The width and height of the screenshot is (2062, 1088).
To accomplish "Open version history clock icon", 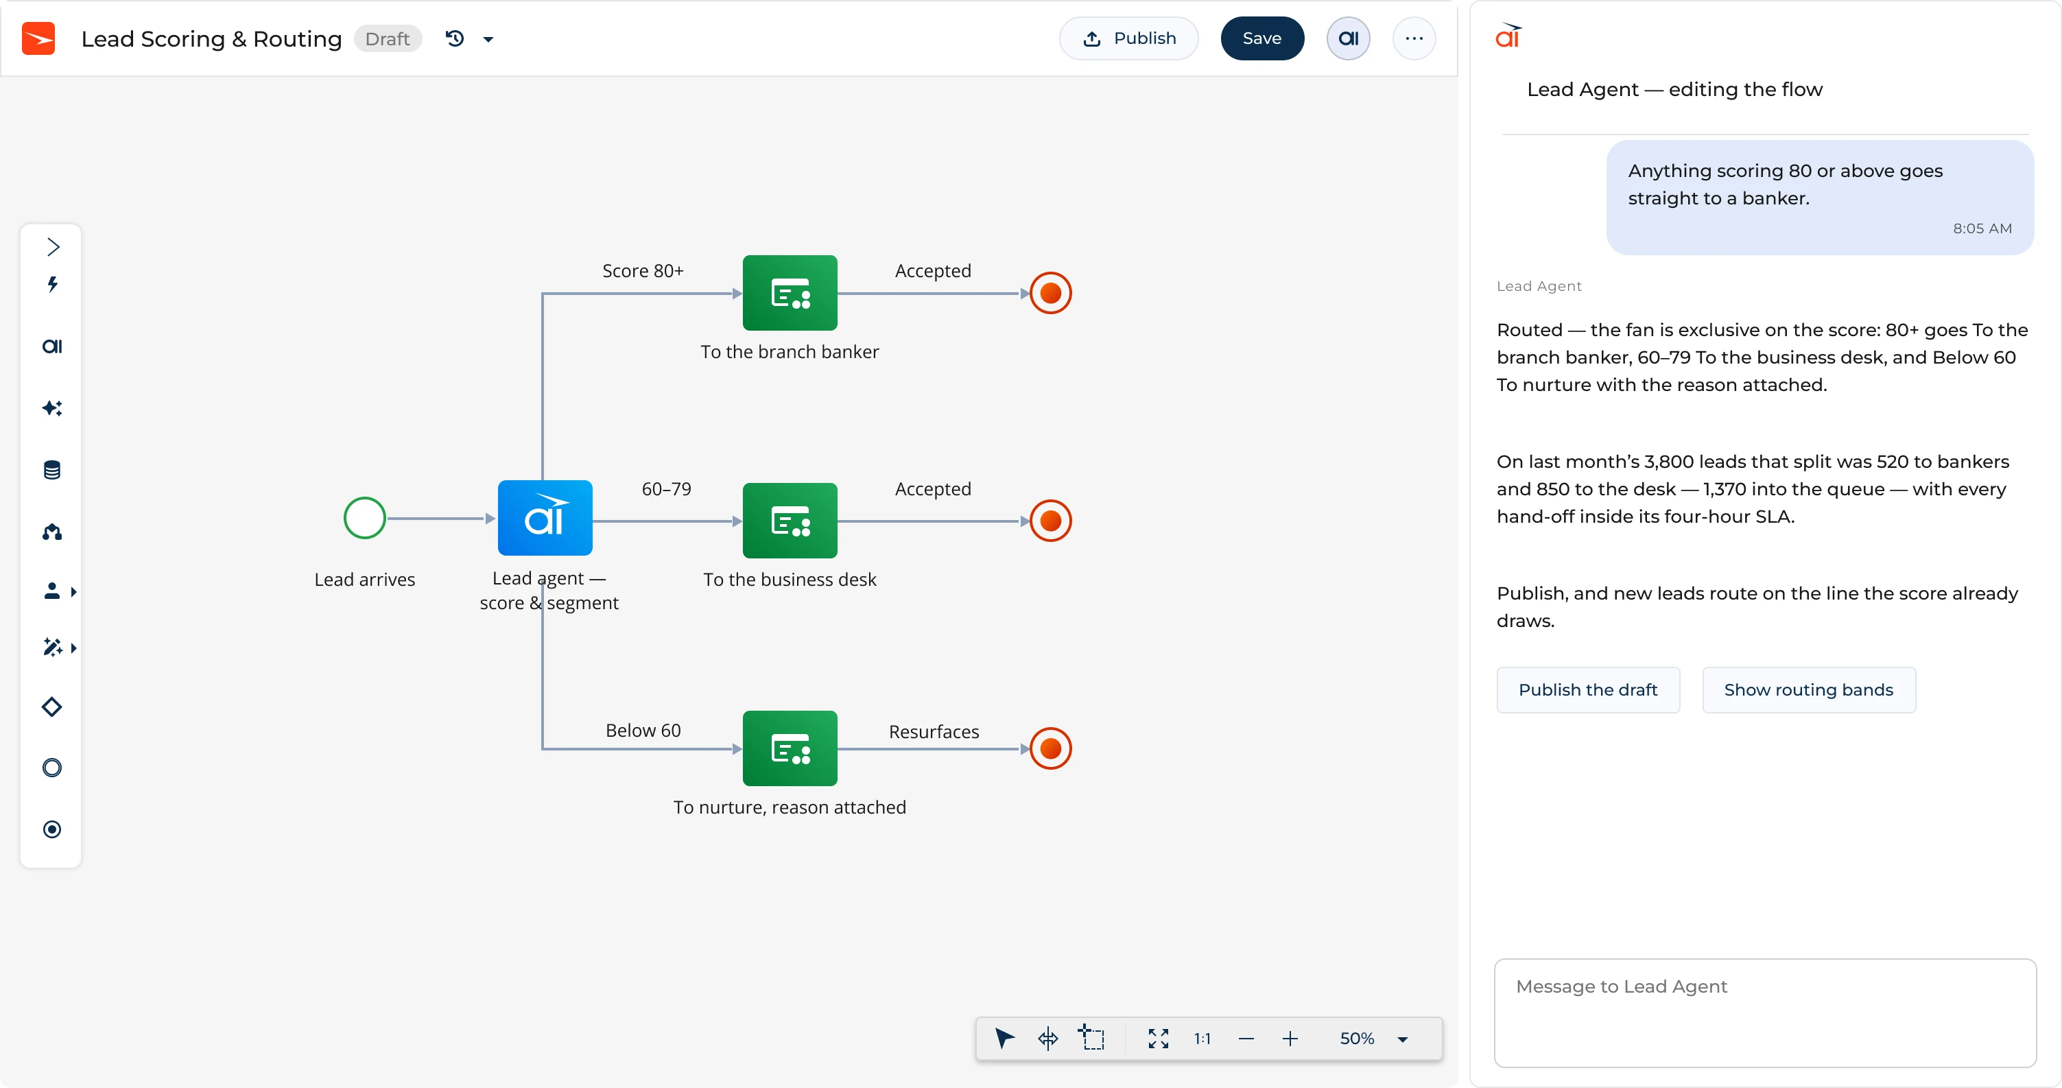I will click(455, 38).
